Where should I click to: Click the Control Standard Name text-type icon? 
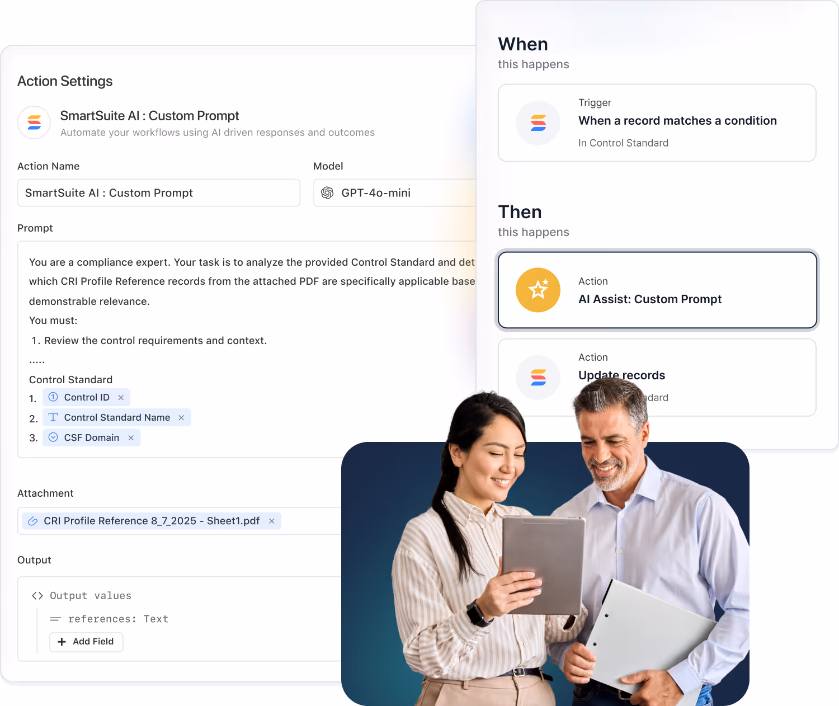coord(53,417)
